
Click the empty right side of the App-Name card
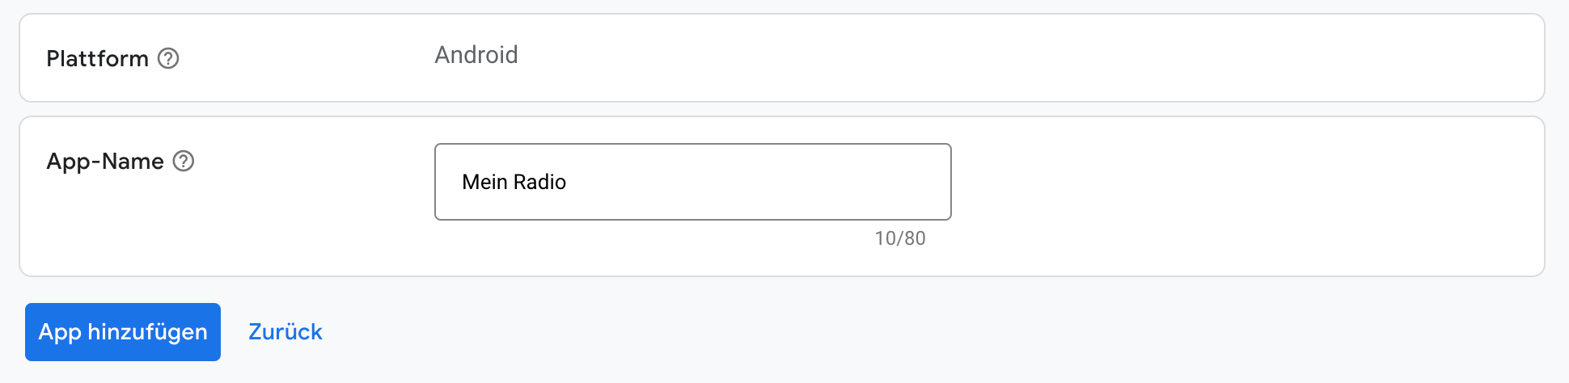[x=1245, y=196]
